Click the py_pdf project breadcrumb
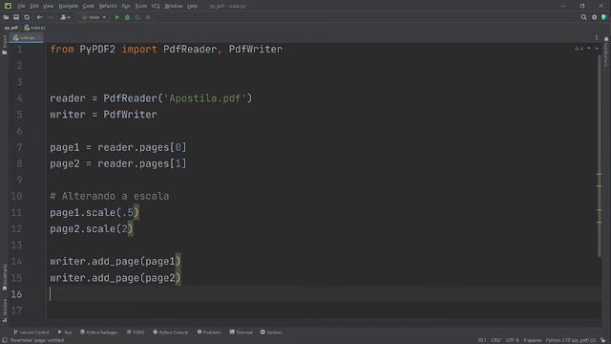The image size is (611, 344). pyautogui.click(x=11, y=28)
